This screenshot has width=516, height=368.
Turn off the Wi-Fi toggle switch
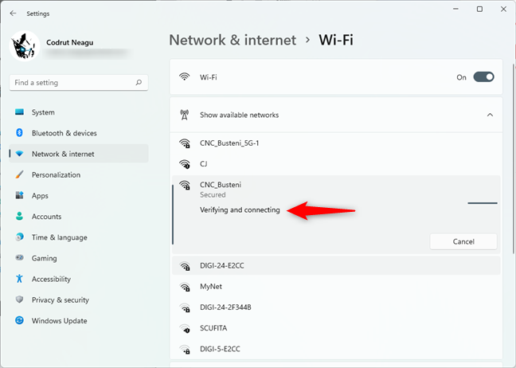[x=483, y=77]
